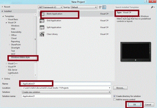Select the Split Application template icon
157x108 pixels.
(42, 27)
